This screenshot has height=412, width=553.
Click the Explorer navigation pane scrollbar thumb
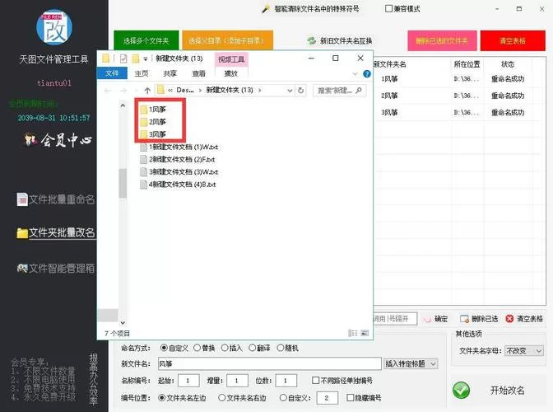[x=123, y=183]
